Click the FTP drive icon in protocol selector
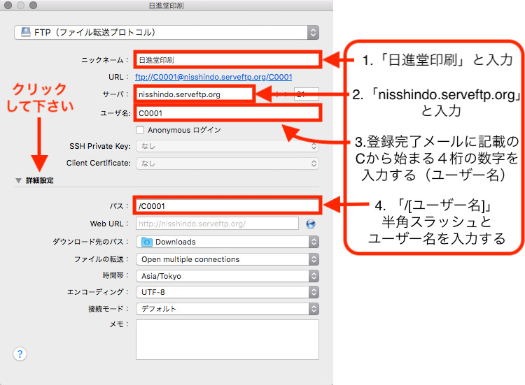The width and height of the screenshot is (525, 385). [x=26, y=32]
